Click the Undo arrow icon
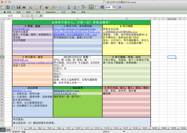This screenshot has height=133, width=187. 53,7
